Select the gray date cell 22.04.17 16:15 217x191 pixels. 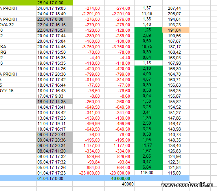[x=54, y=25]
